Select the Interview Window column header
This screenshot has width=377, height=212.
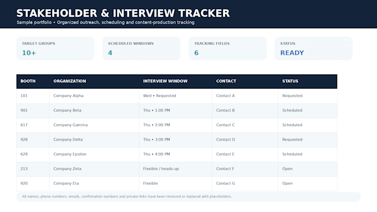pyautogui.click(x=165, y=81)
